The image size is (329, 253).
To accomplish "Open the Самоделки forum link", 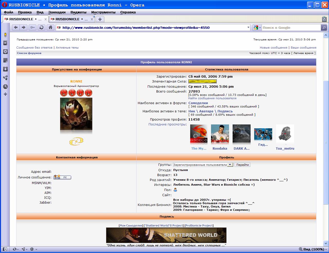I will (x=198, y=103).
